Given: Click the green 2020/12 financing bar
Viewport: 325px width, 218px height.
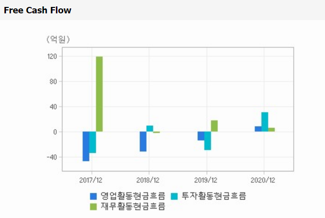Looking at the screenshot, I should (x=271, y=130).
